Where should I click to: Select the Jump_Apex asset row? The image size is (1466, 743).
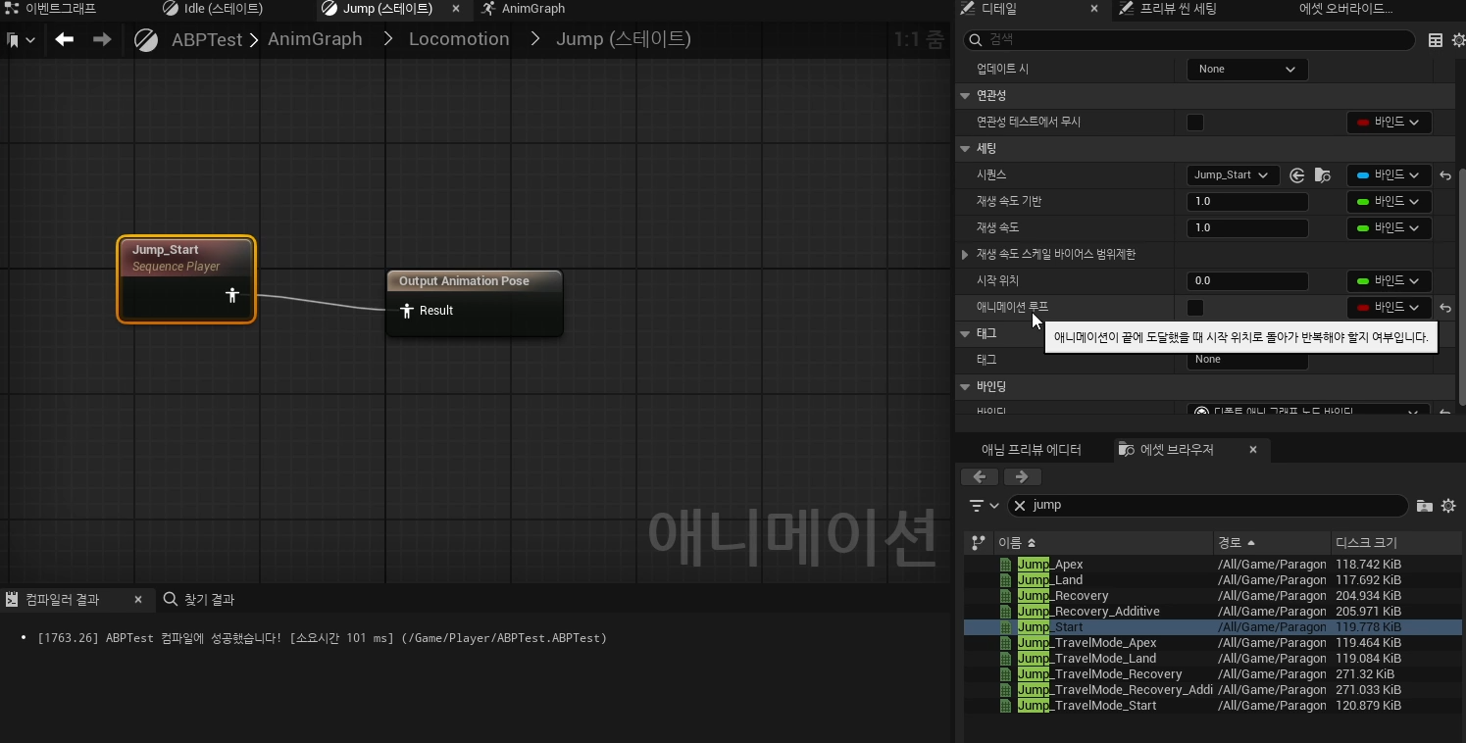(1213, 565)
